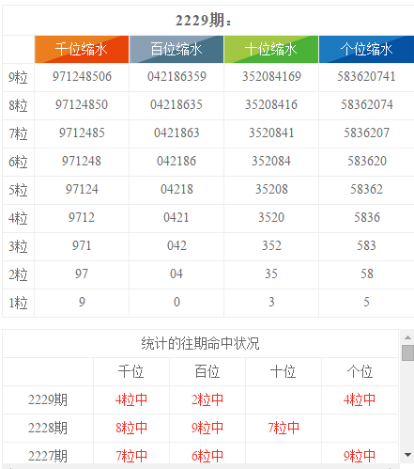The image size is (414, 469).
Task: Click cell value 58362074
Action: (x=367, y=104)
